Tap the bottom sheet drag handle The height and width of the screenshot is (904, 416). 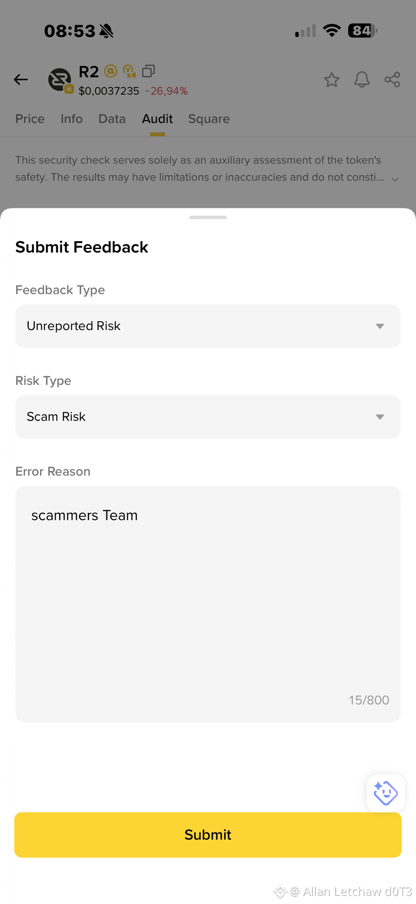pyautogui.click(x=208, y=217)
